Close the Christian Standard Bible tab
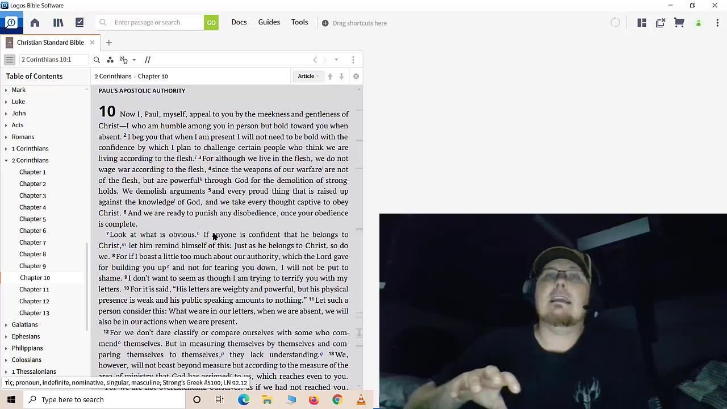 point(92,43)
